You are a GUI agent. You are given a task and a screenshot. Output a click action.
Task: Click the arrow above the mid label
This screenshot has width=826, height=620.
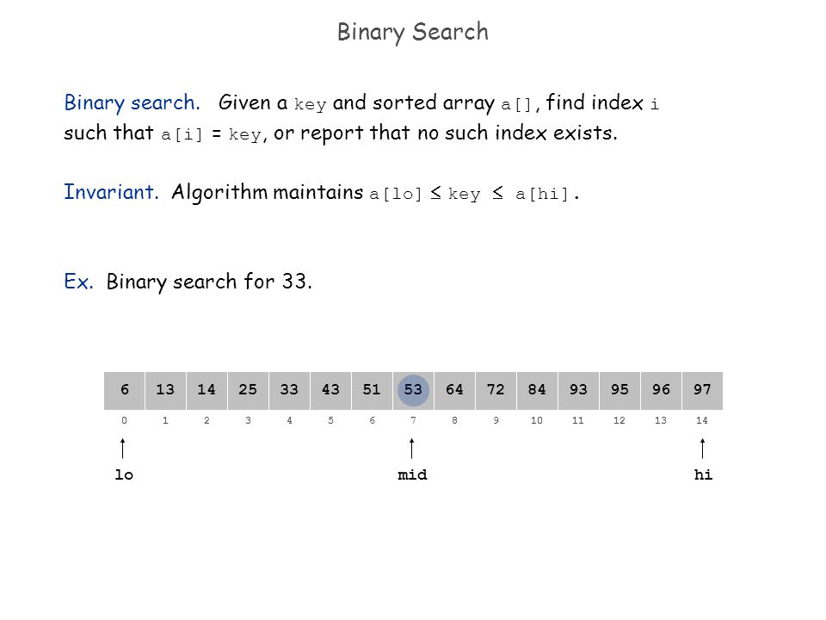pos(412,448)
